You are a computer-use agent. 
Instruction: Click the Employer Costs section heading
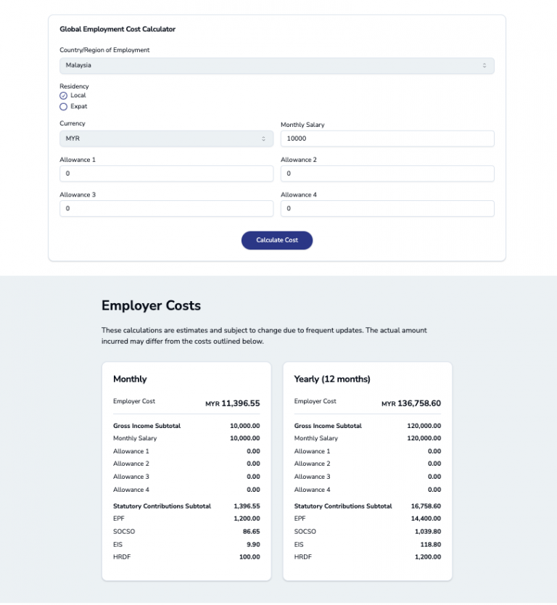[x=151, y=305]
